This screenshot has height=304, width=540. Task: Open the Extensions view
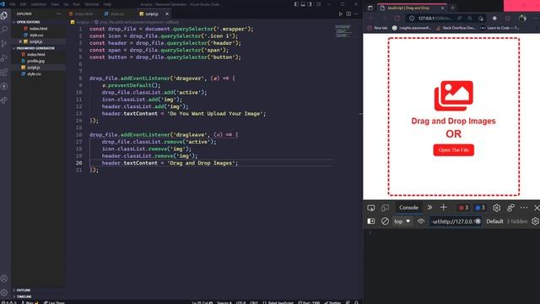[4, 72]
